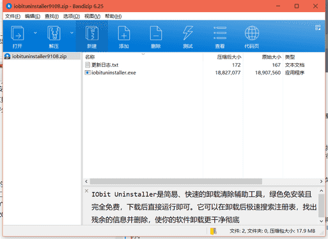Click the 打开 (Open) toolbar icon
Viewport: 328px width, 239px height.
(17, 33)
